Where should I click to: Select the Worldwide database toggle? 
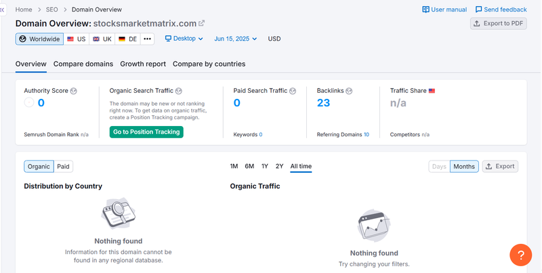coord(39,39)
